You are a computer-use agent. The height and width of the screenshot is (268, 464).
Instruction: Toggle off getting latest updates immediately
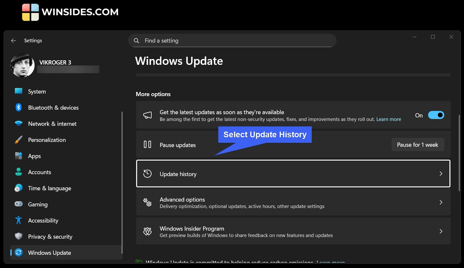(436, 115)
